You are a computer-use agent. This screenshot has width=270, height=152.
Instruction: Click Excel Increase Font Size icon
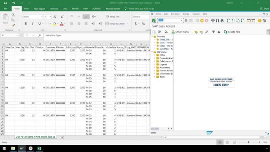[55, 17]
